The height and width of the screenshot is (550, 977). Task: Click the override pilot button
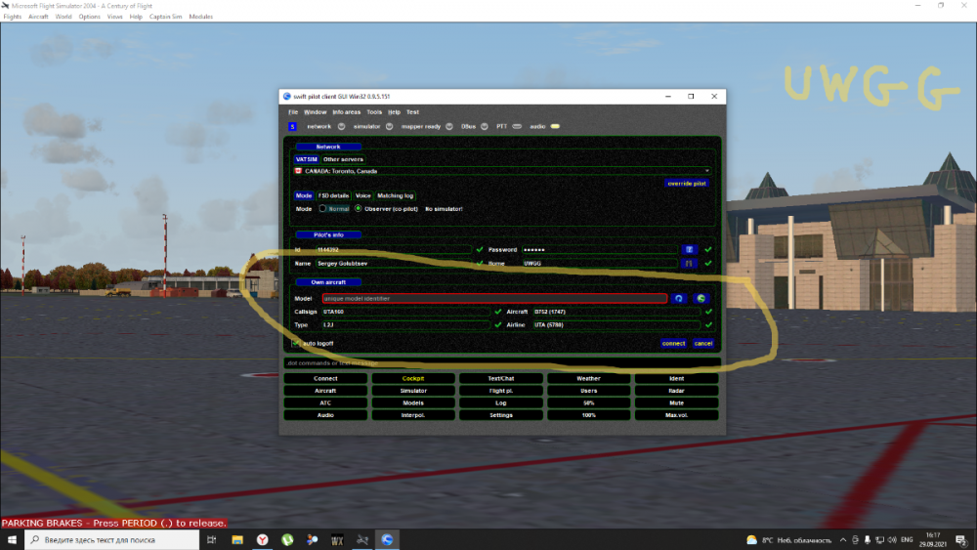pos(687,183)
